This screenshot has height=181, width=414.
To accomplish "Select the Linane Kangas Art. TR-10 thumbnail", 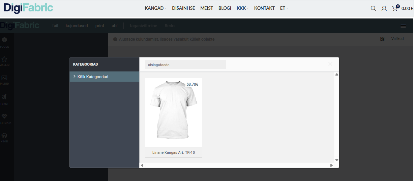I will click(173, 112).
